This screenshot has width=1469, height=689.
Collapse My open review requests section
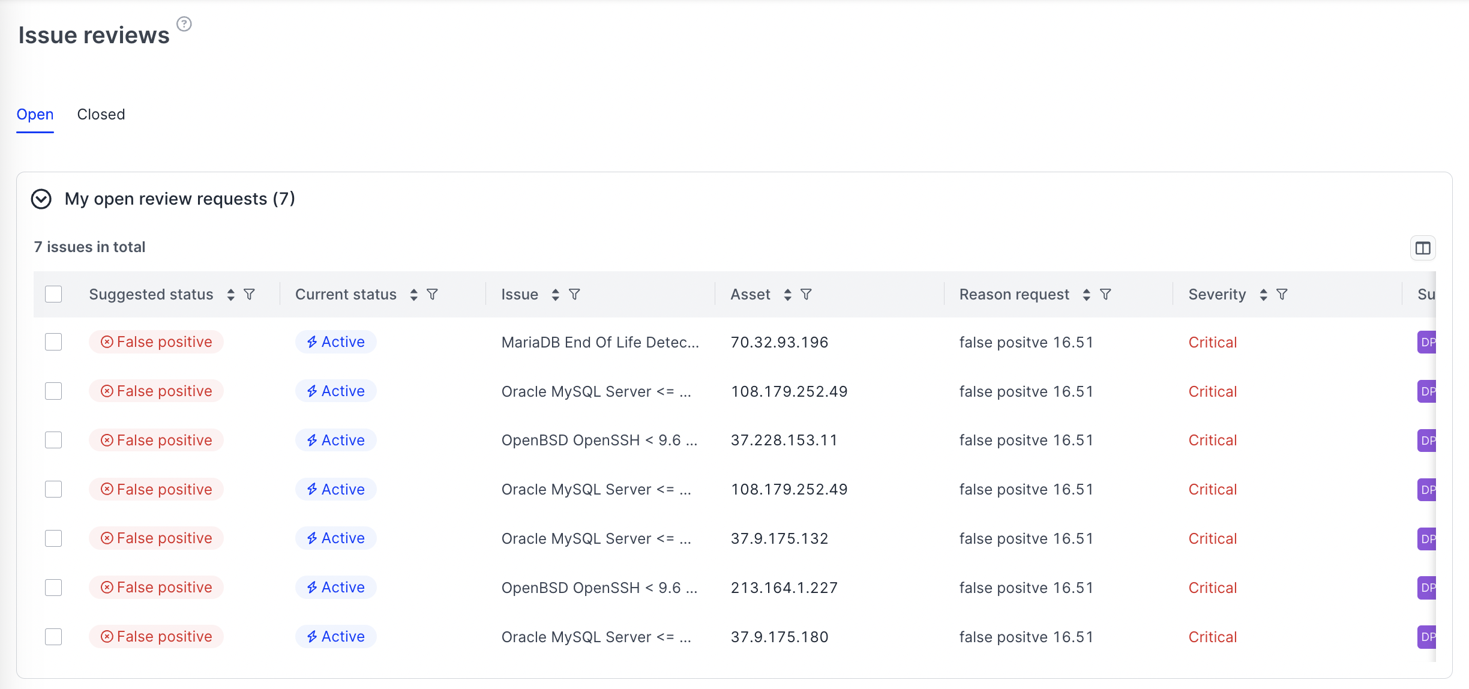coord(41,199)
